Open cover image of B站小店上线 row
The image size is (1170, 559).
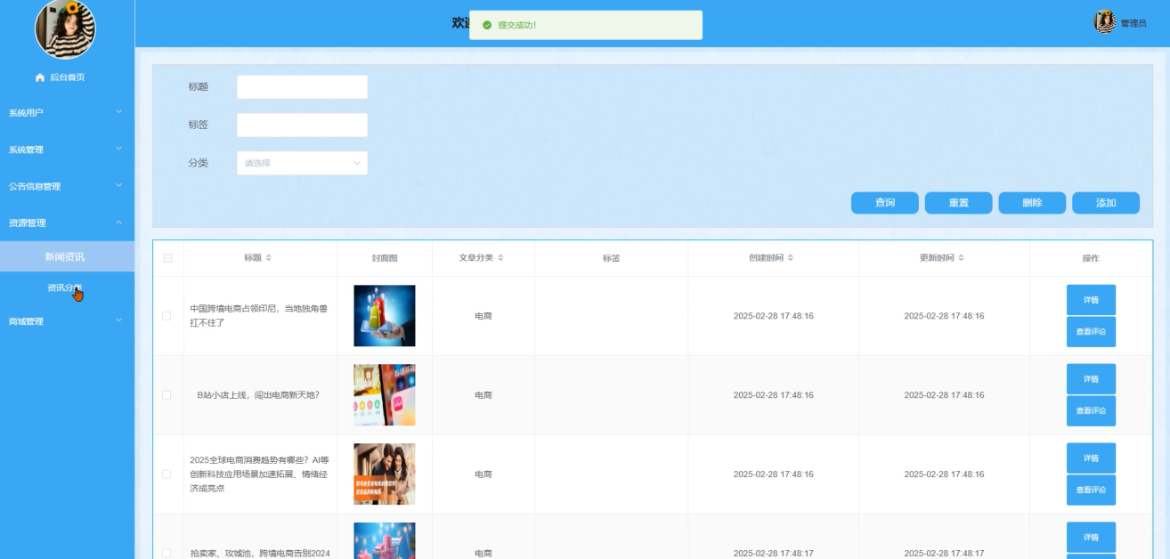pos(385,395)
